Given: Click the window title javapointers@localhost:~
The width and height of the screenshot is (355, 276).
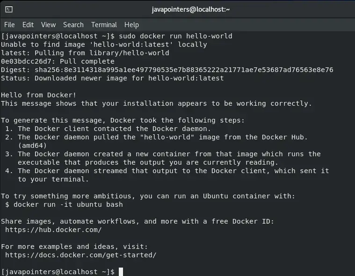Looking at the screenshot, I should [191, 9].
